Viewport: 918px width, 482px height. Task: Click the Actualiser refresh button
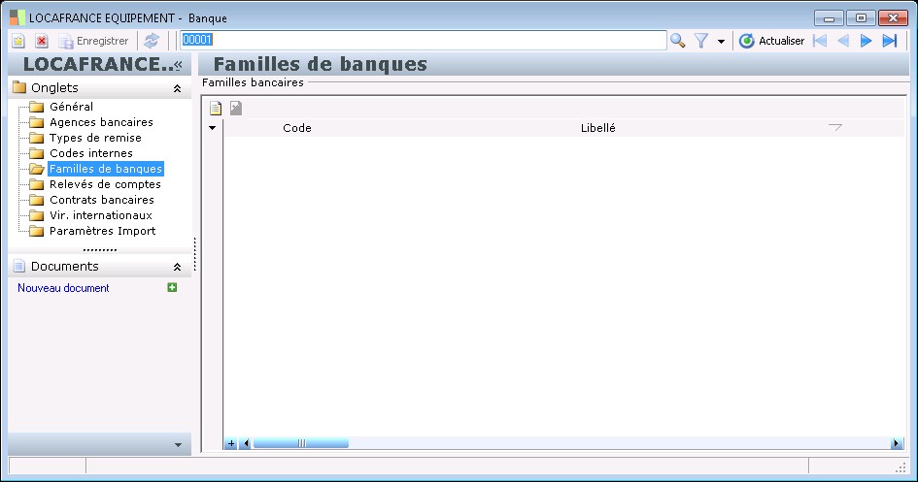771,41
